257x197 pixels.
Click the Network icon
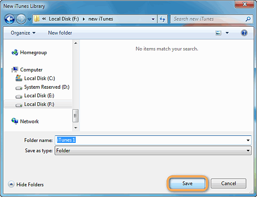tap(15, 121)
